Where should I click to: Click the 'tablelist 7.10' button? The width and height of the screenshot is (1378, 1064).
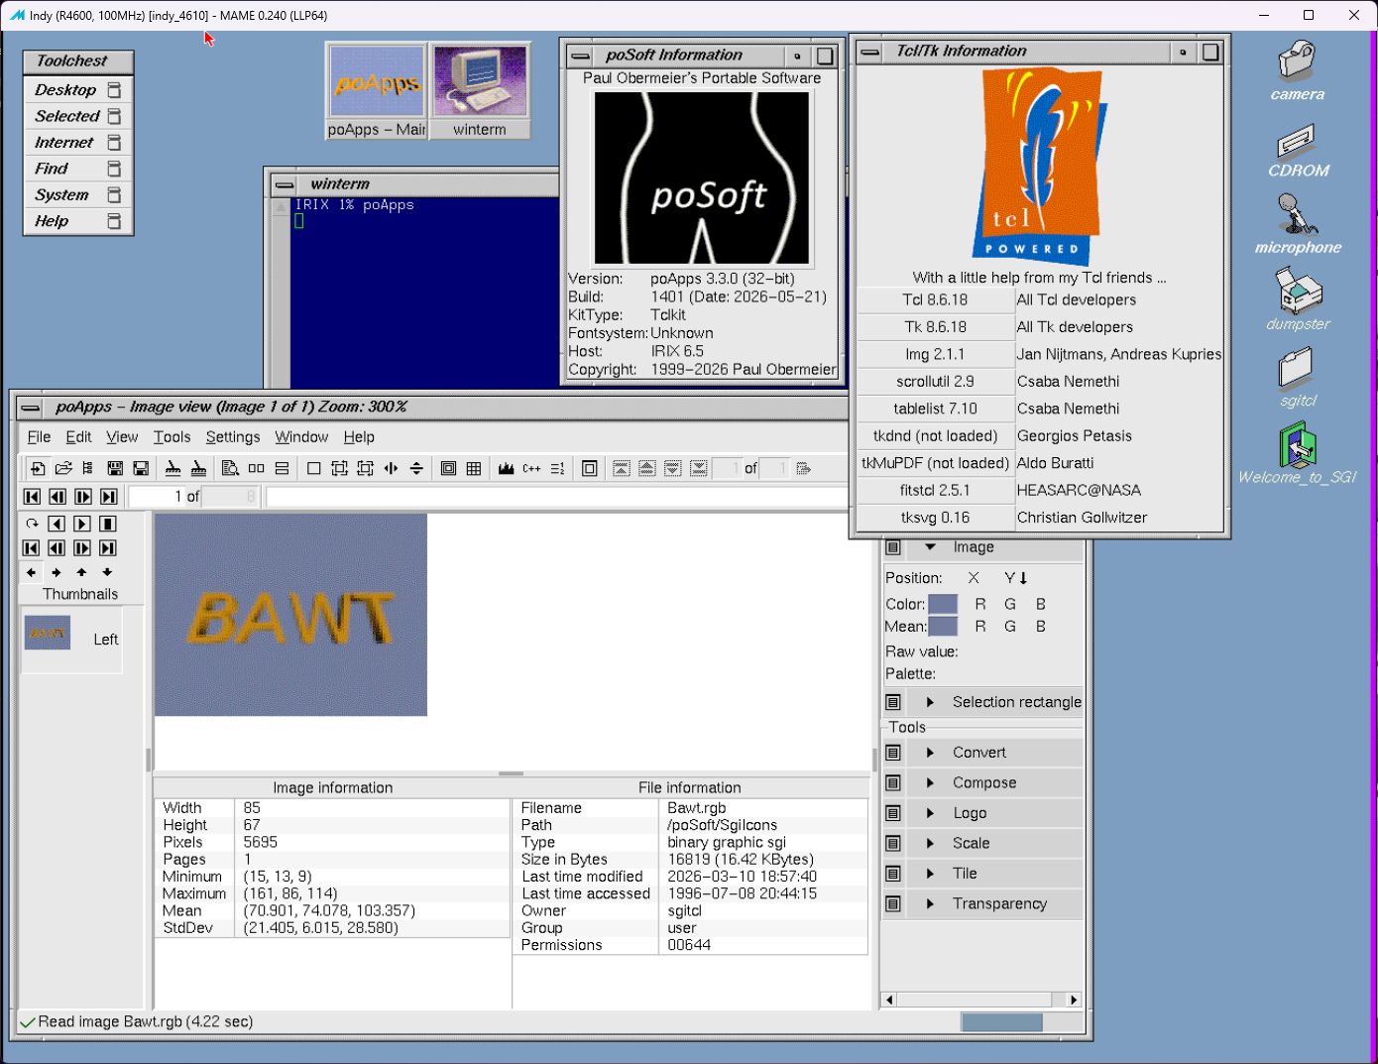pos(935,409)
